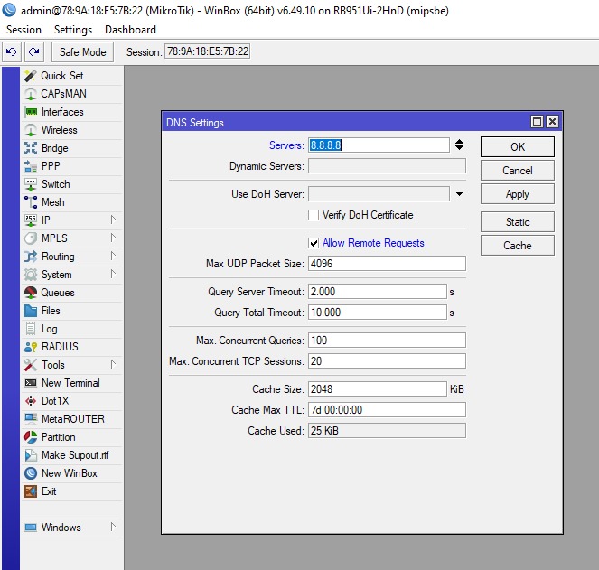Viewport: 599px width, 570px height.
Task: Click the undo arrow toolbar button
Action: coord(12,51)
